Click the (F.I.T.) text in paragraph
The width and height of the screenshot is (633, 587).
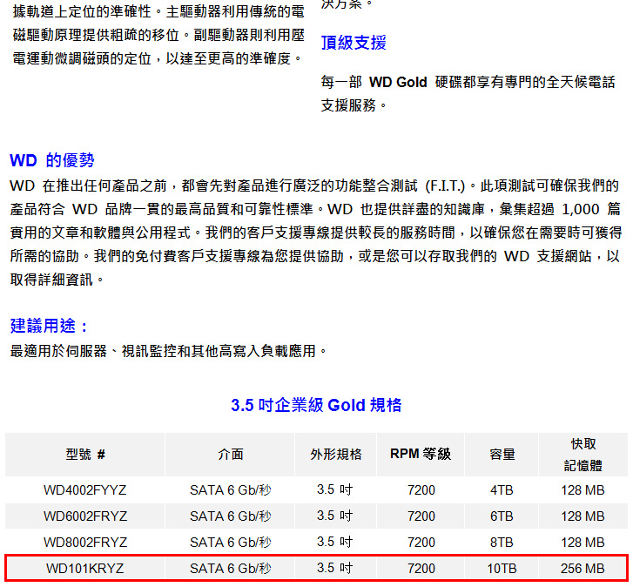(x=445, y=186)
